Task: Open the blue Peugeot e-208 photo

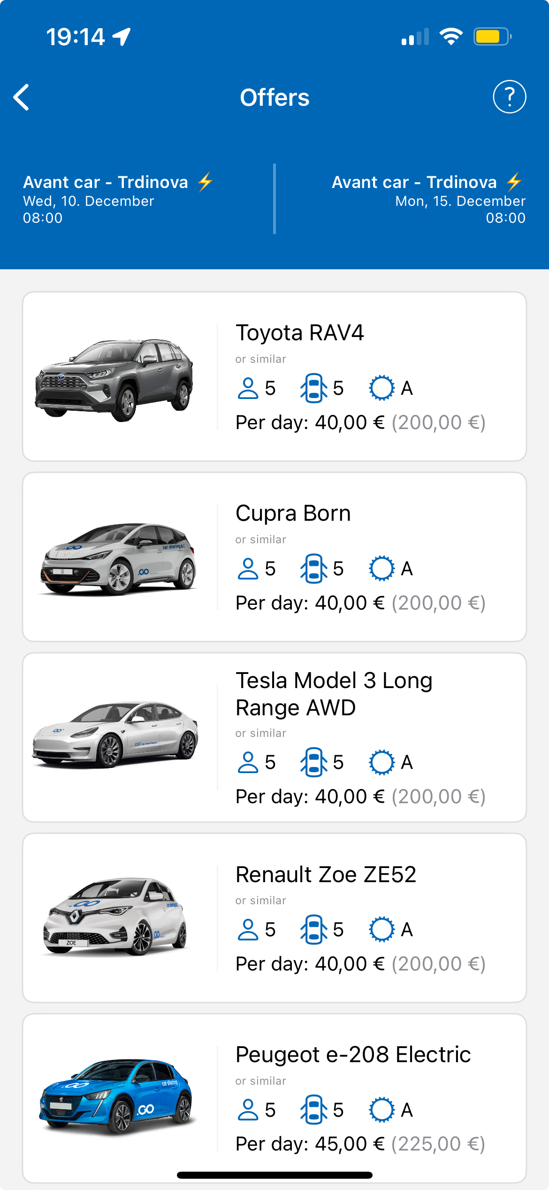Action: click(116, 1095)
